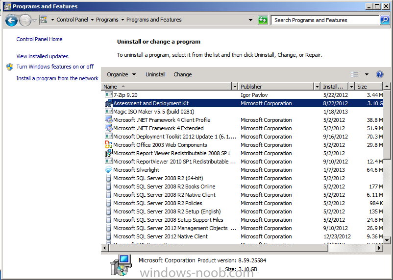Image resolution: width=393 pixels, height=280 pixels.
Task: Click the SQL Server 2008 R2 Setup (English) icon
Action: pos(108,211)
